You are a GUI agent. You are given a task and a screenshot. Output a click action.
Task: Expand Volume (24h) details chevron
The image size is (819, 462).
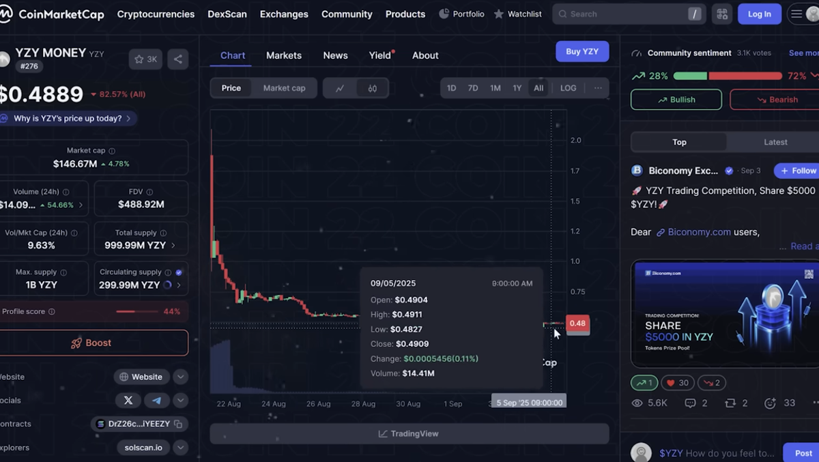81,205
